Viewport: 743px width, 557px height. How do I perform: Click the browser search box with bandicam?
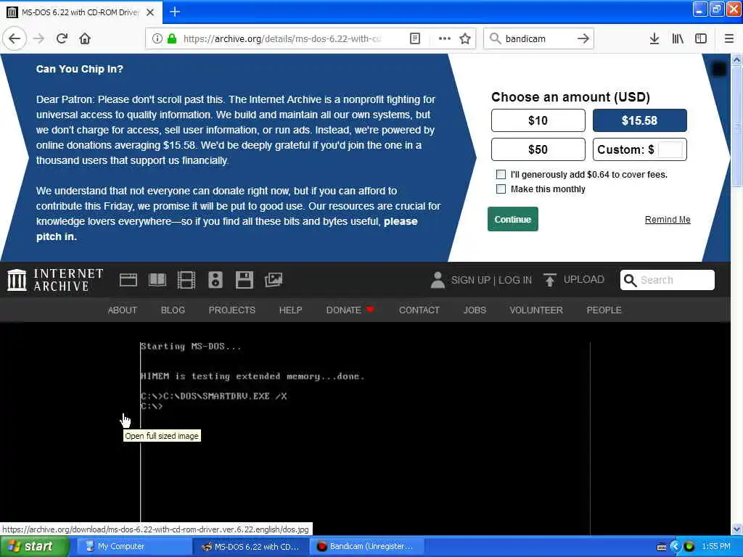point(539,38)
